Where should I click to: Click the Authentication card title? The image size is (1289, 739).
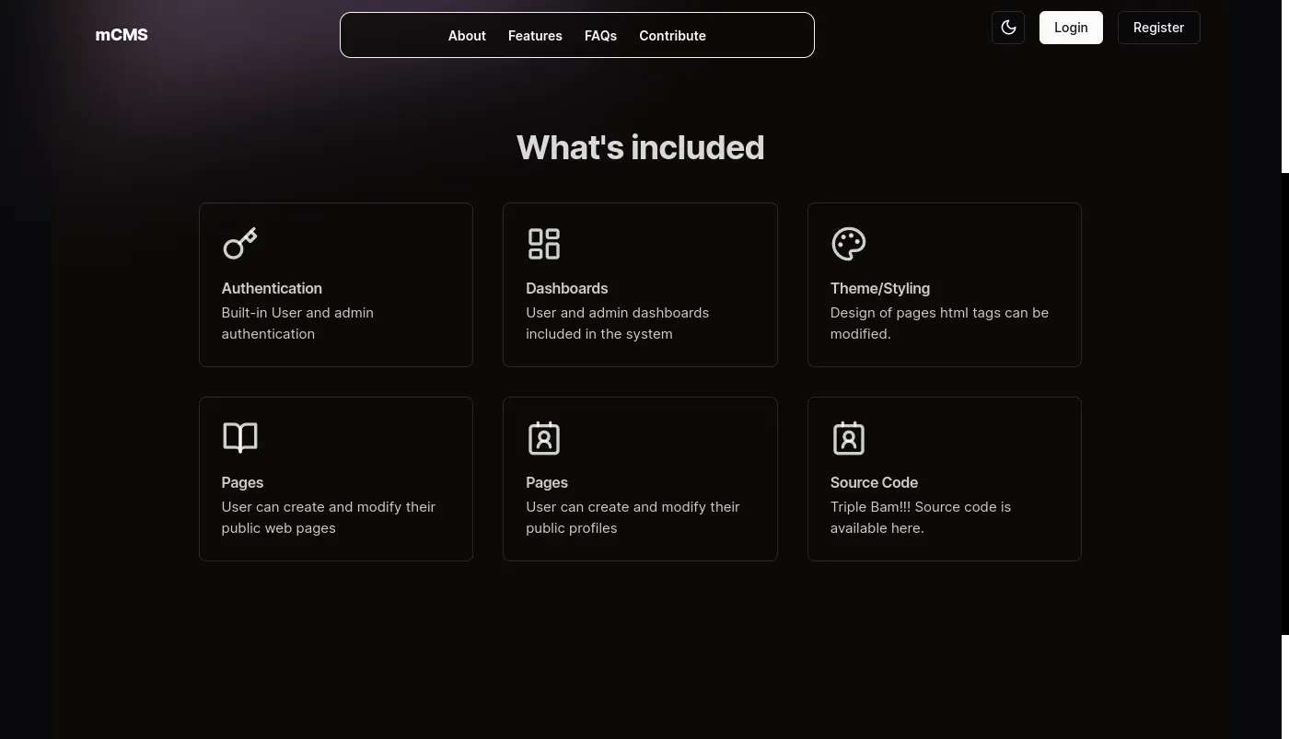tap(272, 288)
